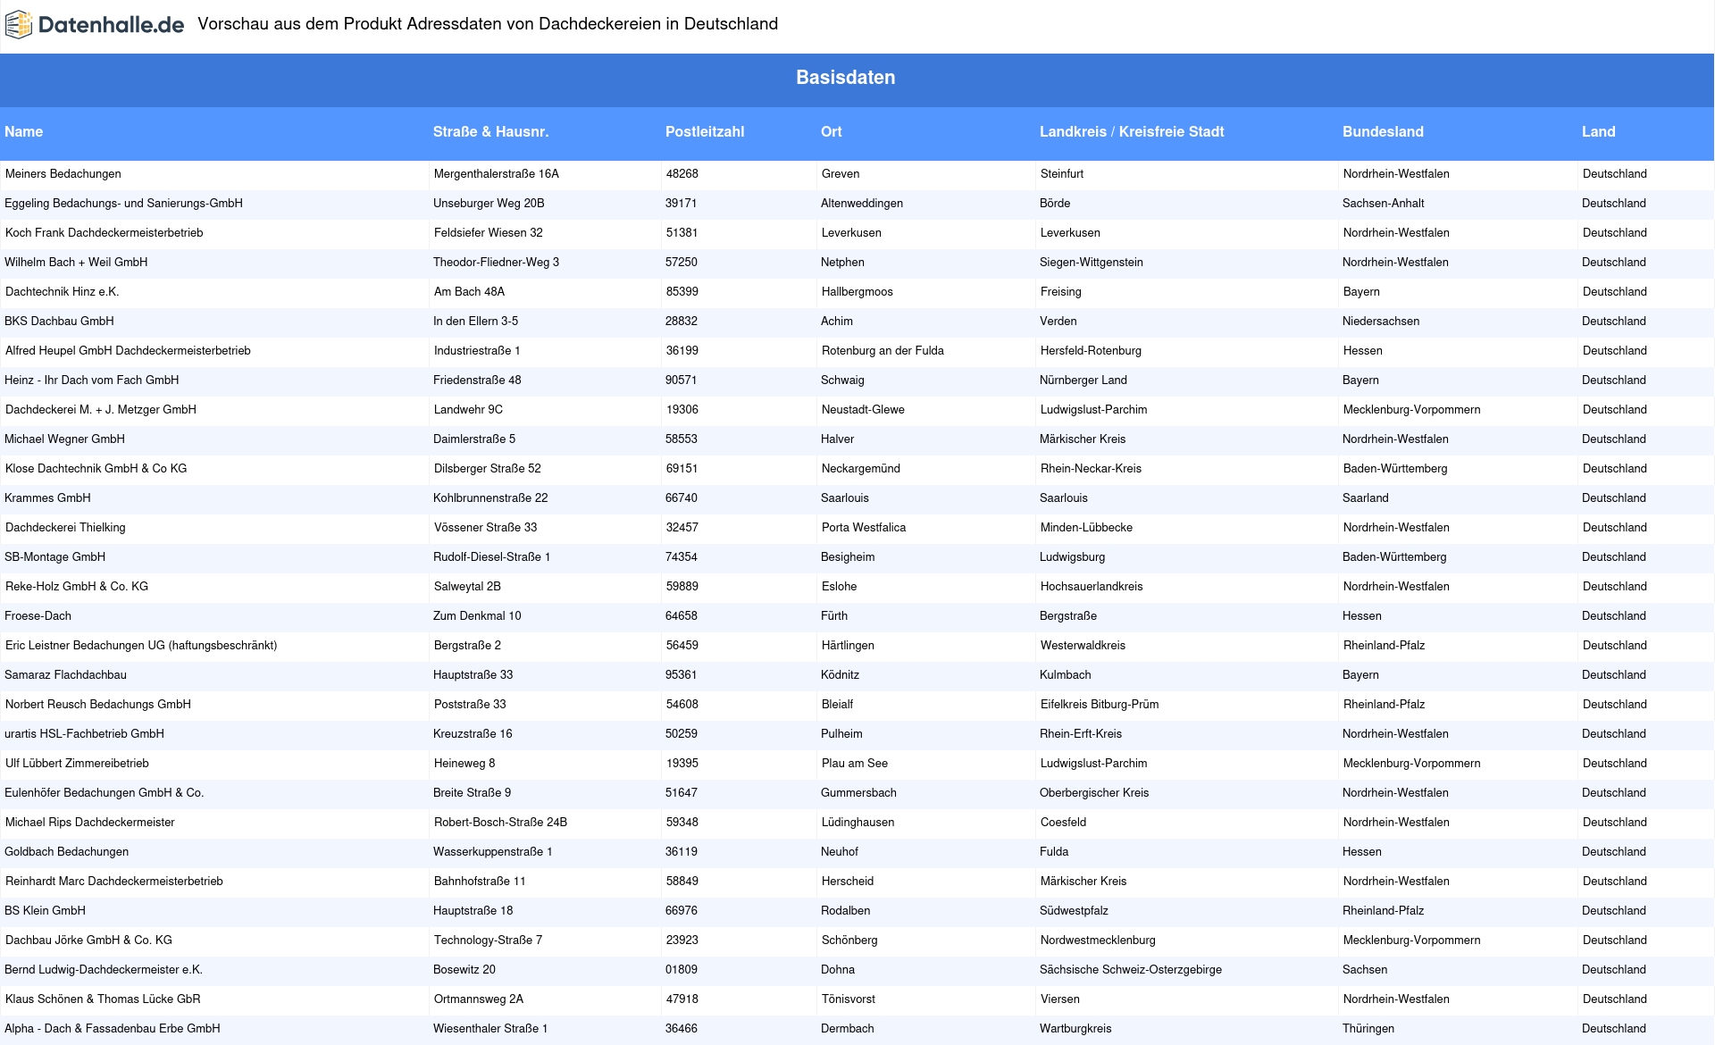Select the Bundesland column header
Image resolution: width=1715 pixels, height=1045 pixels.
pos(1383,131)
